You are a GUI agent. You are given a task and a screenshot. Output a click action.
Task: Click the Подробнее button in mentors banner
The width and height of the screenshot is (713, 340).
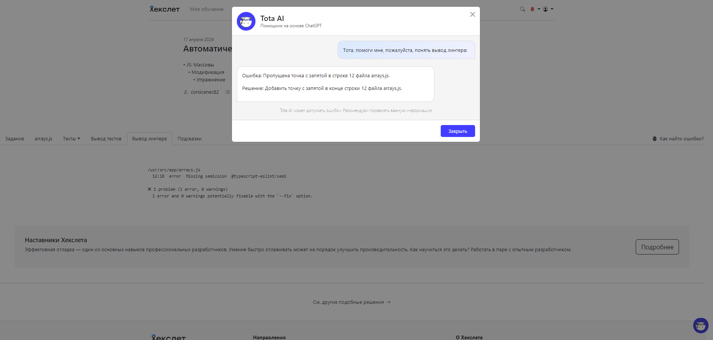(x=657, y=247)
